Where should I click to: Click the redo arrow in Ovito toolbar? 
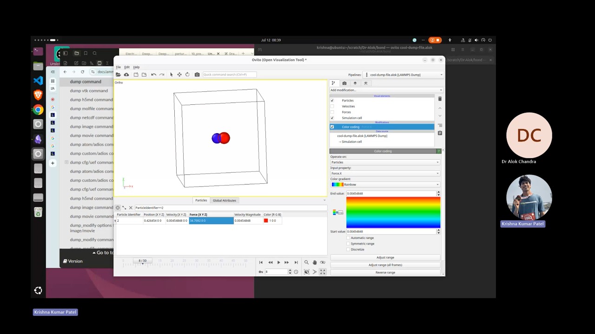pos(162,75)
